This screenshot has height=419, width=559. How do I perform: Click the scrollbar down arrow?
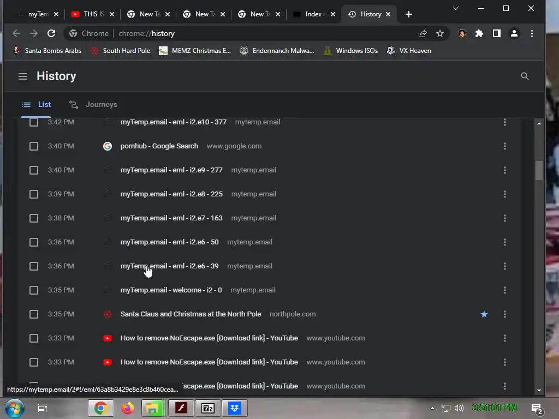pyautogui.click(x=539, y=391)
